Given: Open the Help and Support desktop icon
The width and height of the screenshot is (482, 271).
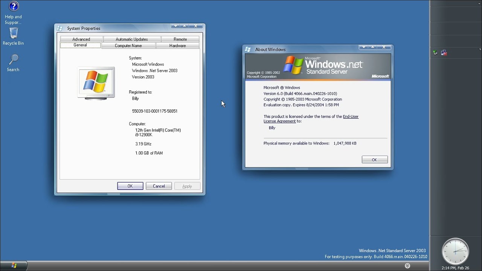Looking at the screenshot, I should tap(13, 13).
